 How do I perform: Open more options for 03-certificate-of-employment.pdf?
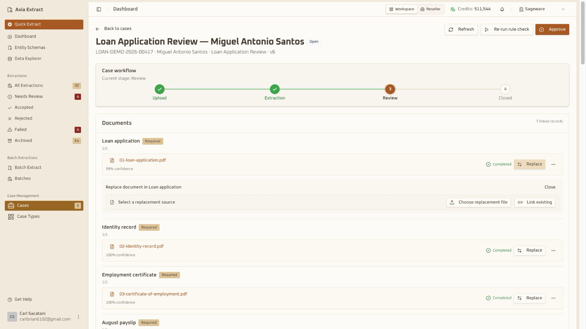(553, 298)
